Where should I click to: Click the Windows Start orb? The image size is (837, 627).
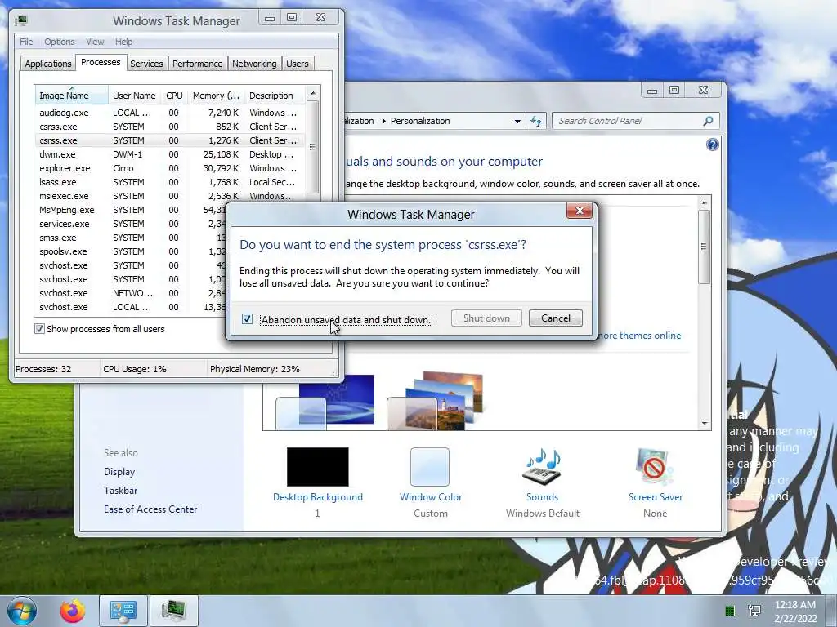tap(22, 611)
